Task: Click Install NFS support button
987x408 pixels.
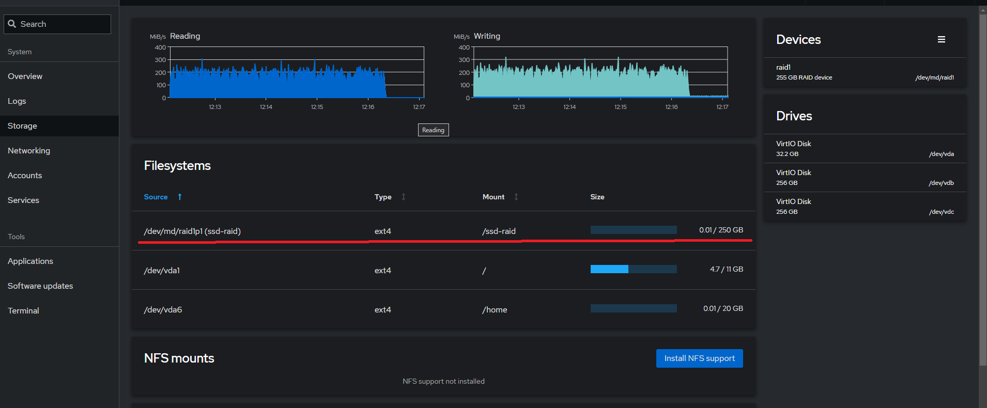Action: (x=699, y=358)
